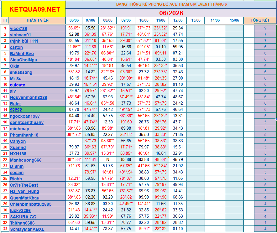277x233 pixels.
Task: Select the 09/06 date header
Action: [x=126, y=20]
